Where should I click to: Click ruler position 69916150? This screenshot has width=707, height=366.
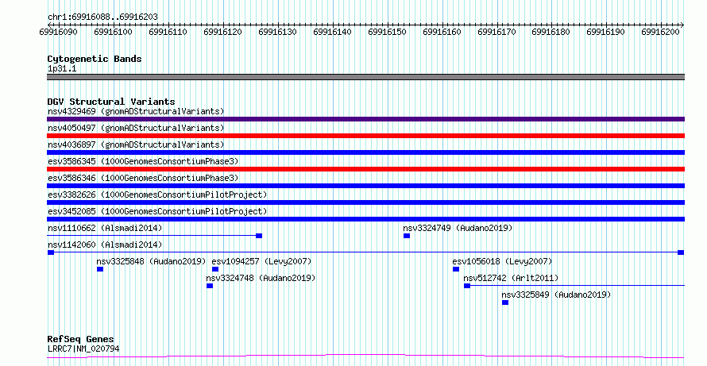tap(387, 32)
